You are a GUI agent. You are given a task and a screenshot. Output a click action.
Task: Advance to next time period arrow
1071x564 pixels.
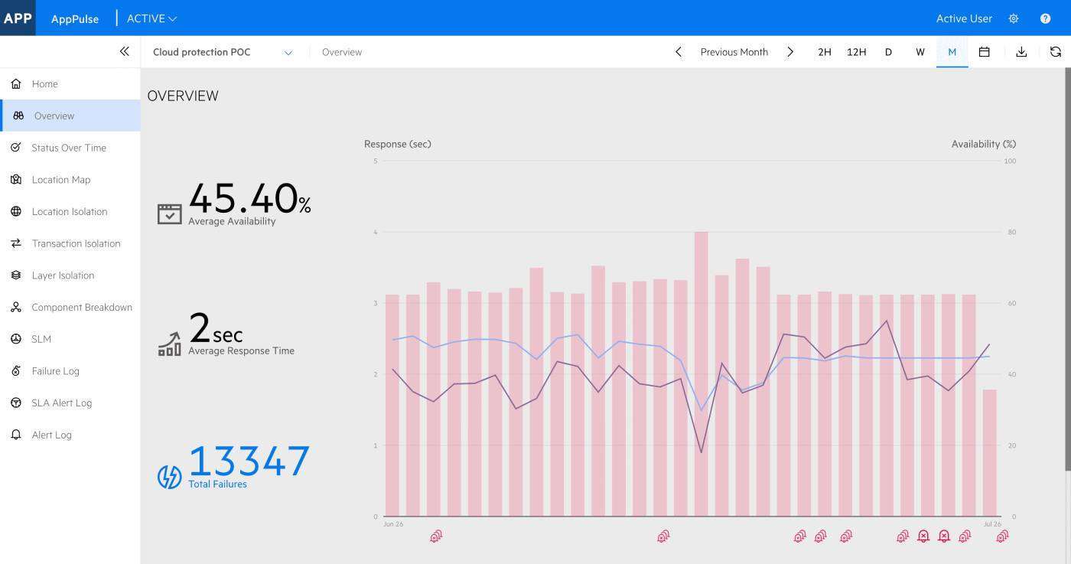790,52
